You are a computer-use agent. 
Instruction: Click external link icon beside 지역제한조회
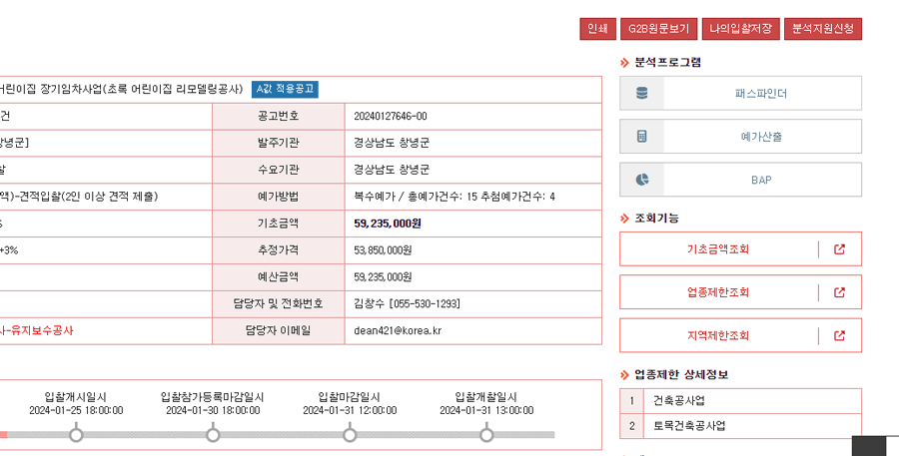point(839,335)
